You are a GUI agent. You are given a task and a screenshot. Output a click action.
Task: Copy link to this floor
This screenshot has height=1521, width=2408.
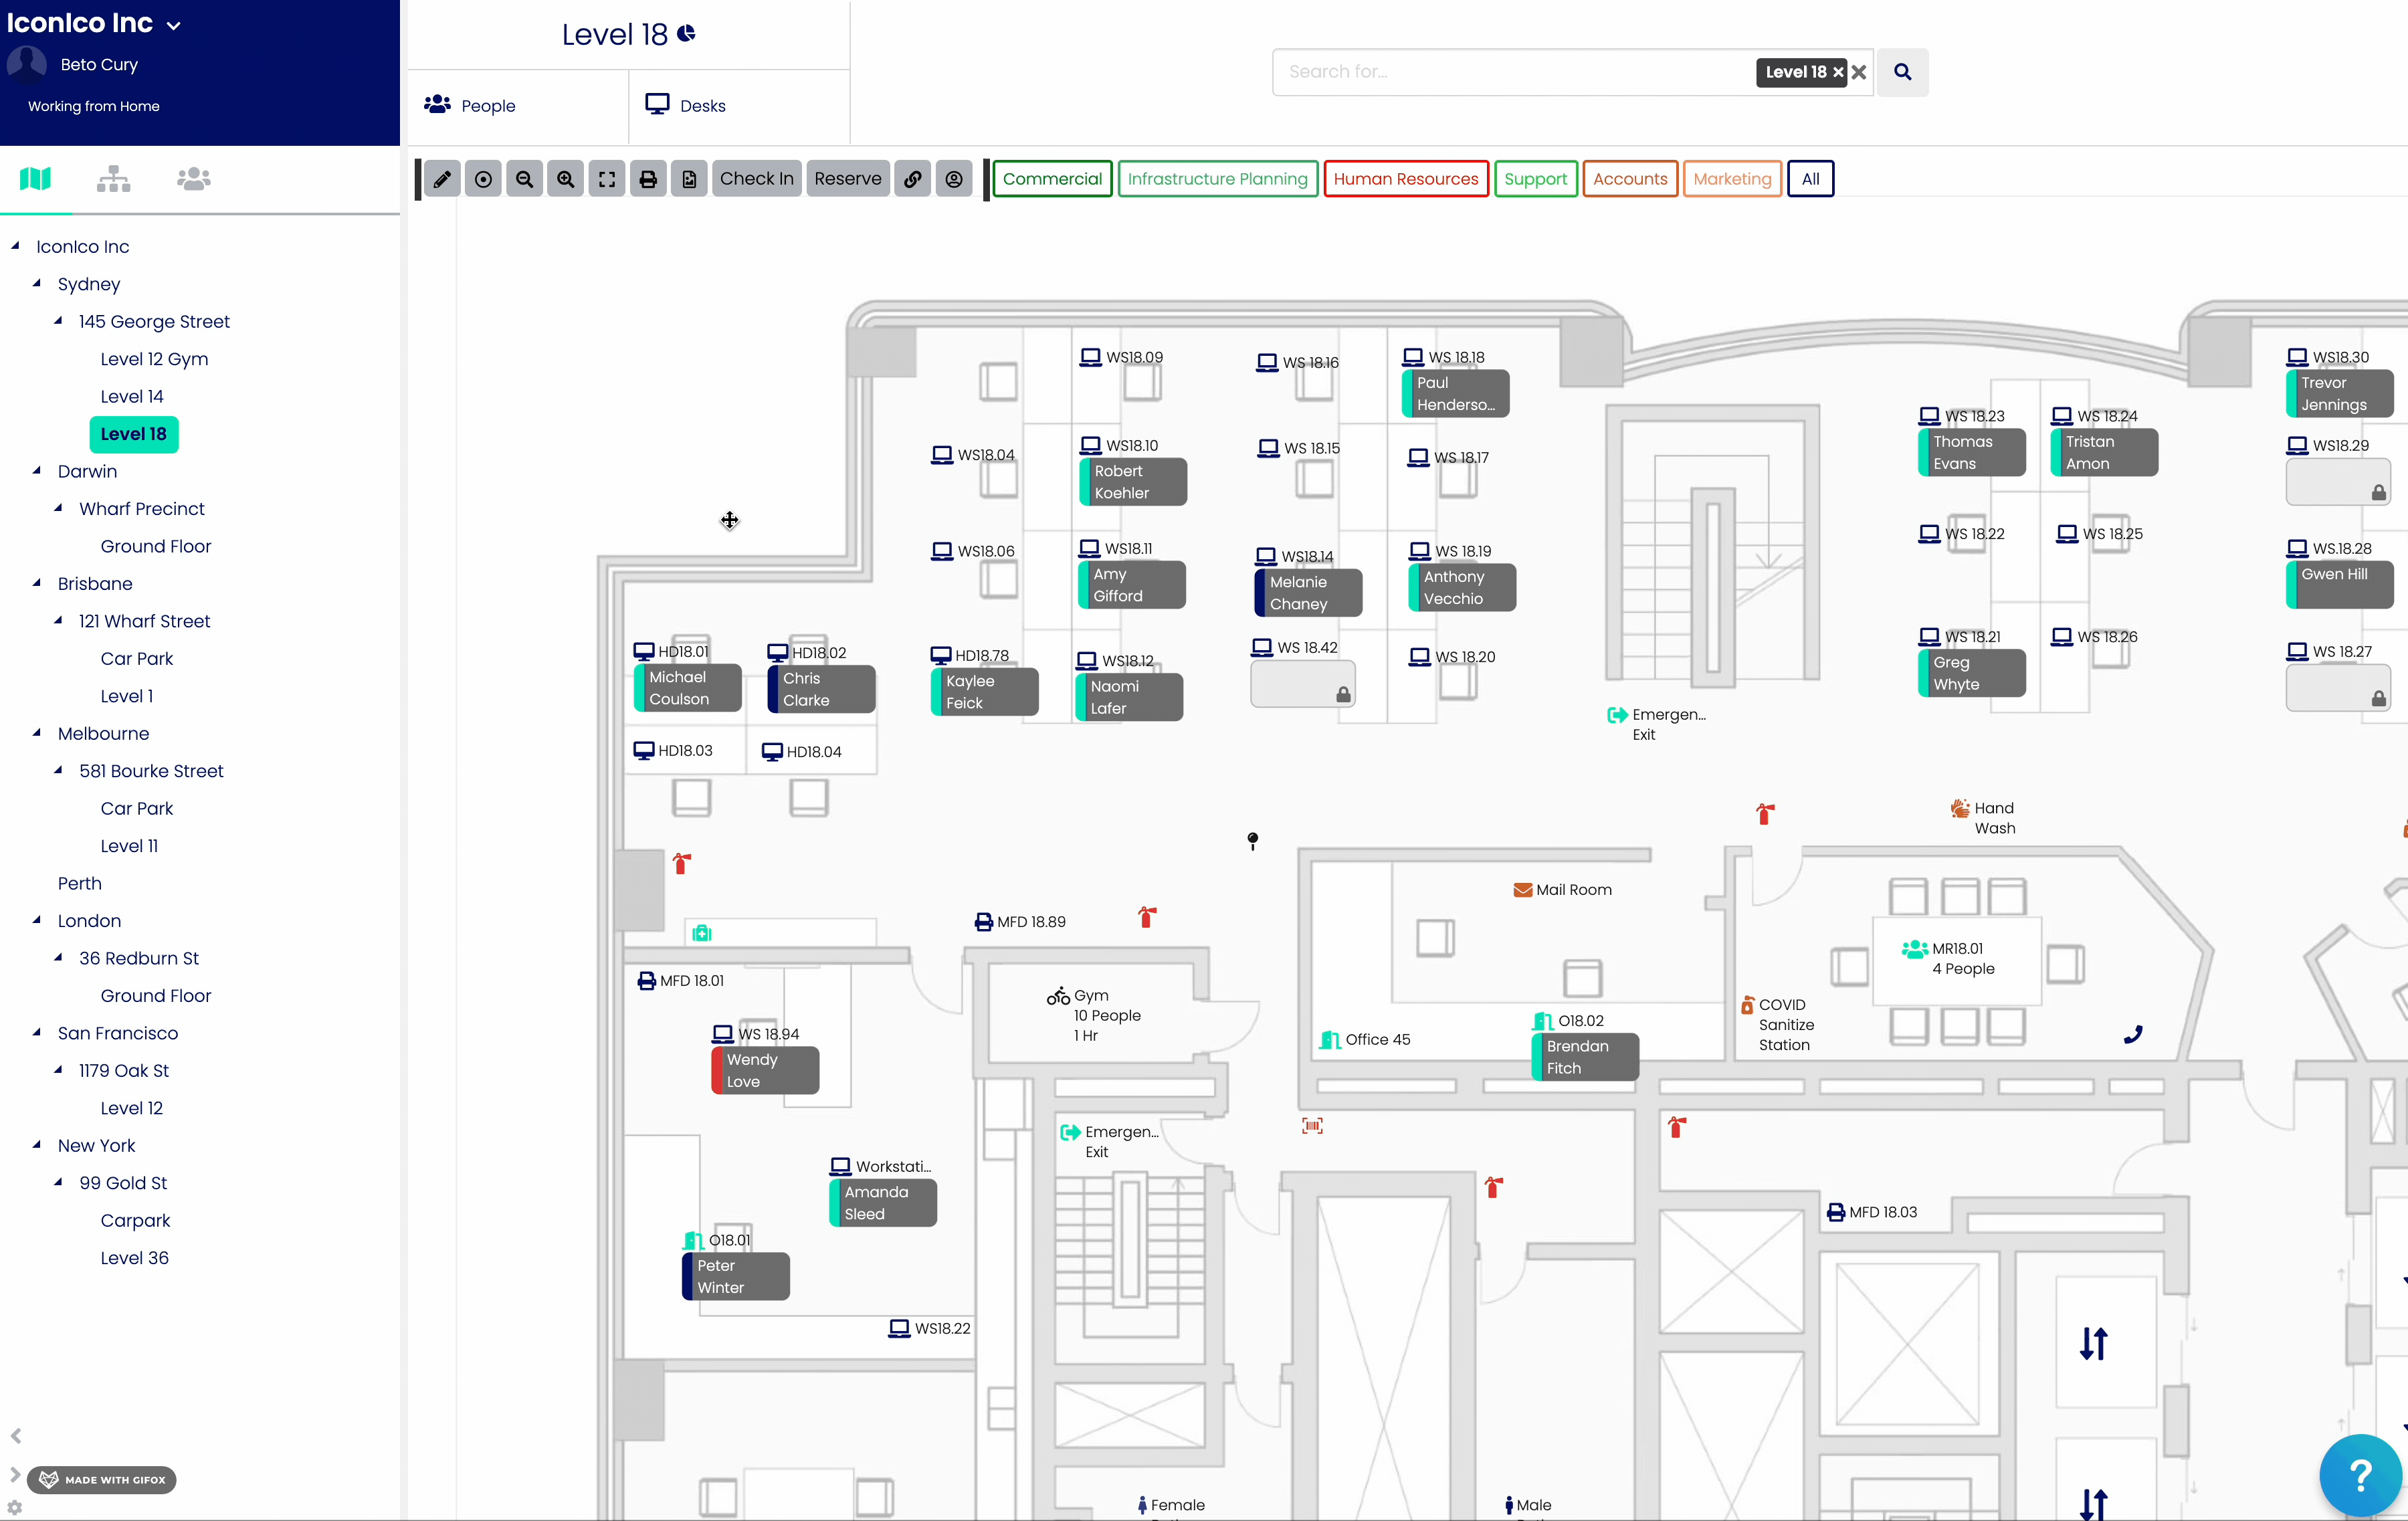click(x=913, y=179)
